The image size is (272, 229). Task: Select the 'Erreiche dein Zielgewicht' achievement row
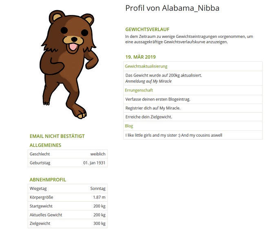193,117
